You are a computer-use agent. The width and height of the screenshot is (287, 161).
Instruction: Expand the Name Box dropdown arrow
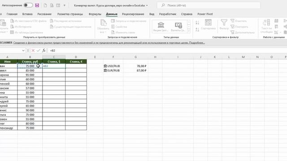(23, 51)
